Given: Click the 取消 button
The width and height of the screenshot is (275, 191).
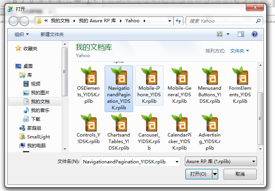Looking at the screenshot, I should click(x=240, y=174).
